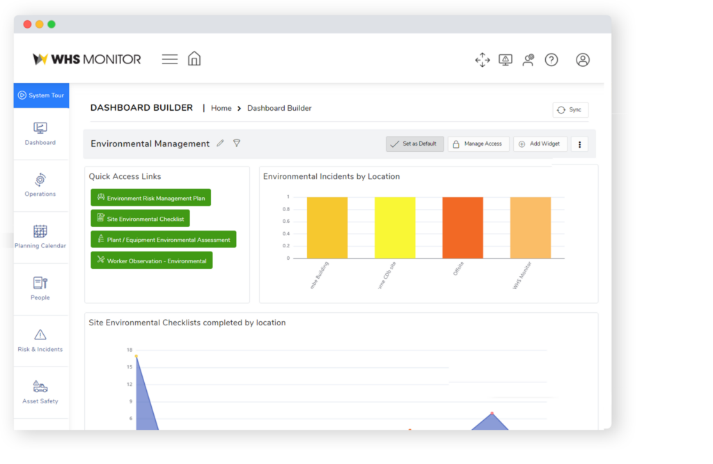Select Dashboard in the sidebar
The image size is (713, 464).
pos(40,134)
